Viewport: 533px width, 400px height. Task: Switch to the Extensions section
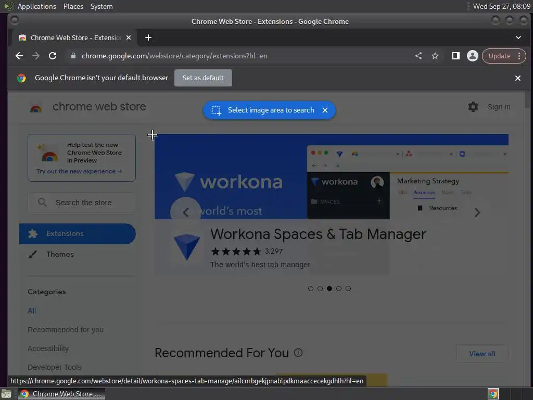(78, 234)
